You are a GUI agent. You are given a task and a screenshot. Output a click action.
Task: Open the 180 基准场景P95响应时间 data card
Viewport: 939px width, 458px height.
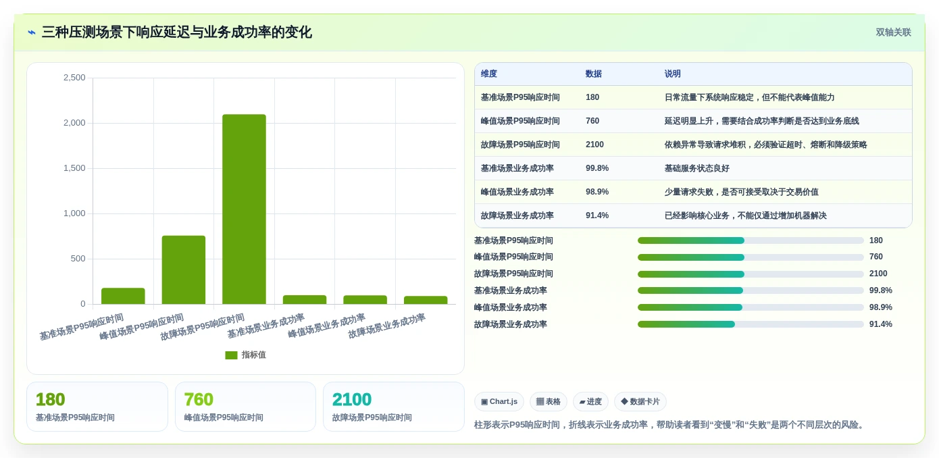point(97,407)
